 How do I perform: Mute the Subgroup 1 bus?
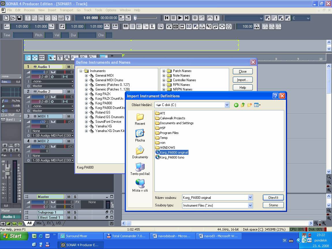coord(69,212)
